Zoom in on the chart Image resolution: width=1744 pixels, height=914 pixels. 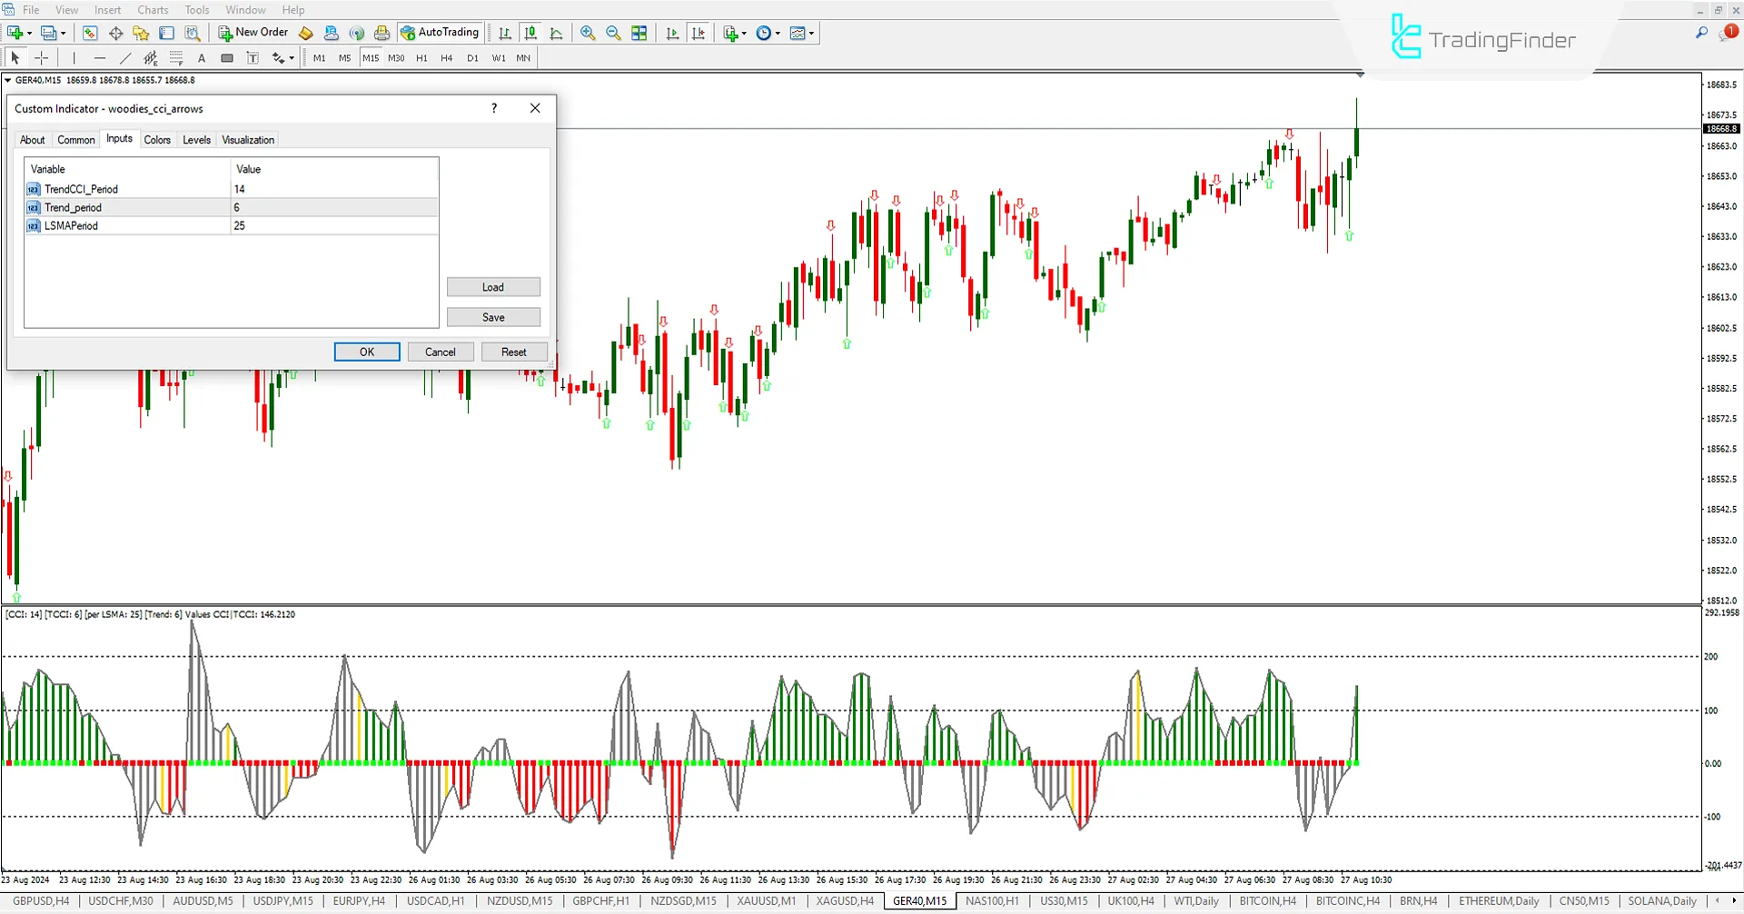pos(589,33)
